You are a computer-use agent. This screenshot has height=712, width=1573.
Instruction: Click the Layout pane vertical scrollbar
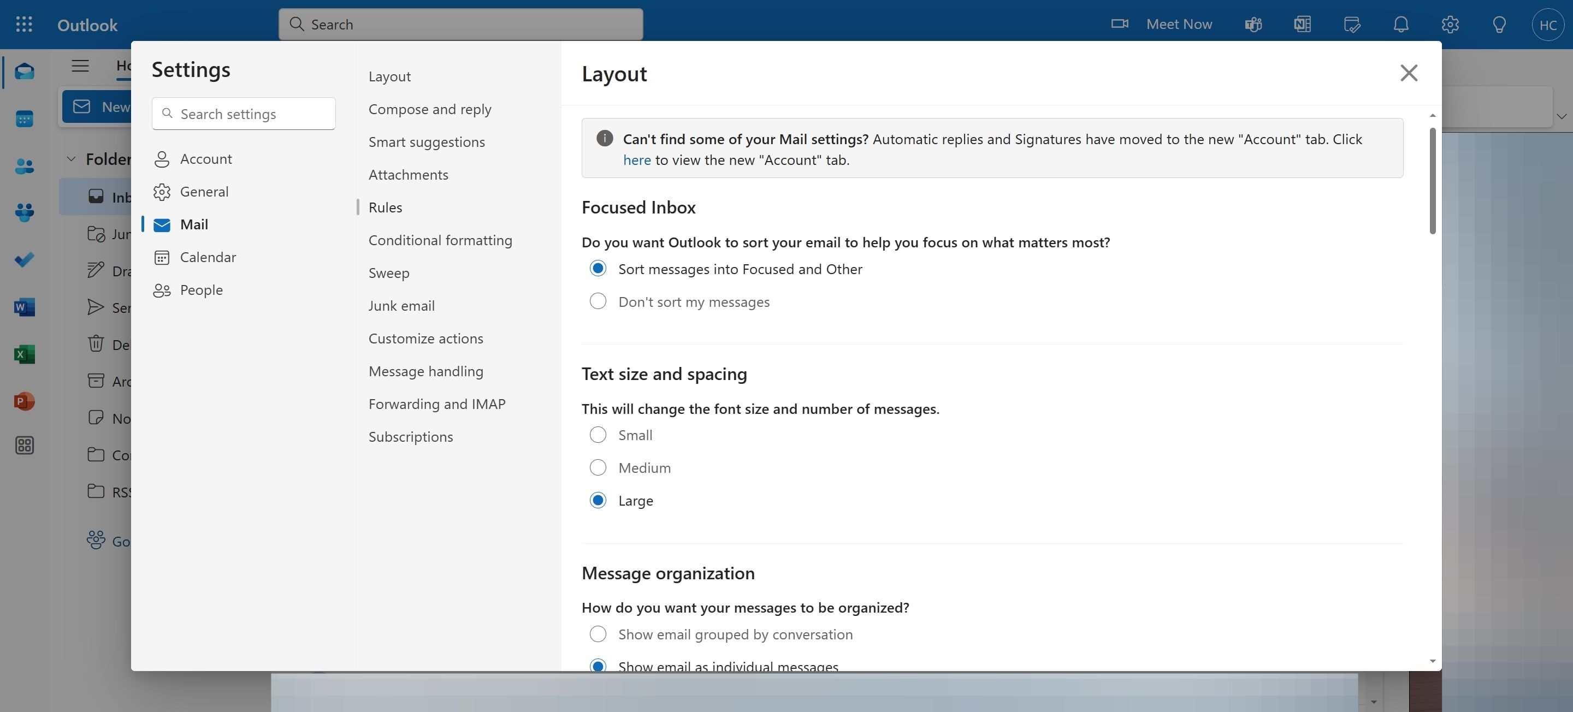point(1433,181)
